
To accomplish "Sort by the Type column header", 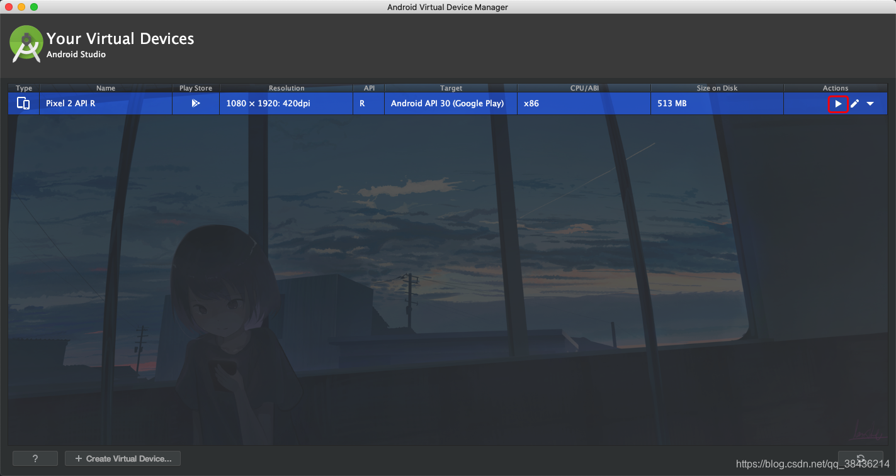I will [24, 88].
